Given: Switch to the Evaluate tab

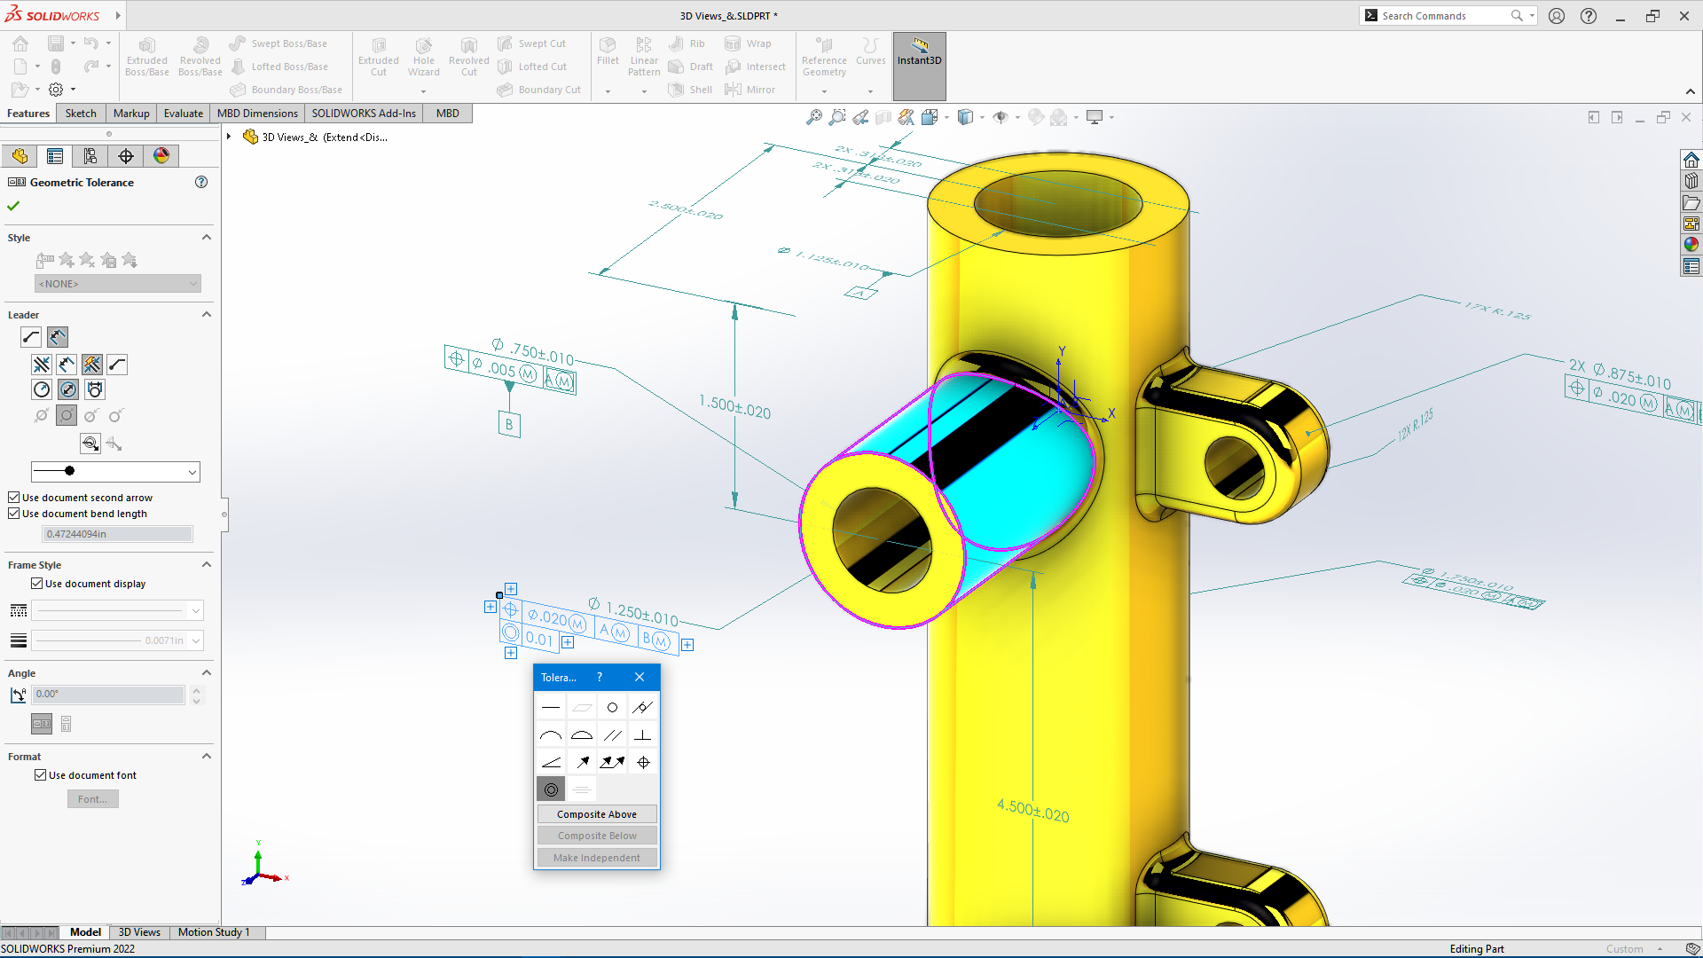Looking at the screenshot, I should 183,113.
